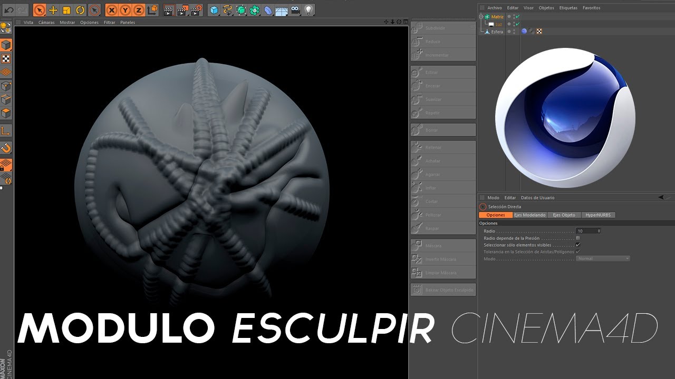Screen dimensions: 675x379
Task: Click Limpiar Máscara
Action: [x=443, y=273]
